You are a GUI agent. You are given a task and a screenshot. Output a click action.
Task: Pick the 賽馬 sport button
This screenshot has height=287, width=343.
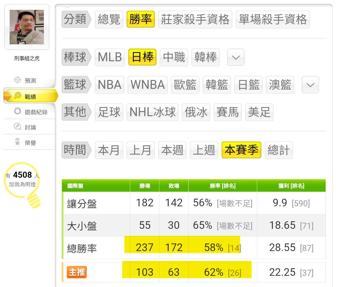coord(228,112)
